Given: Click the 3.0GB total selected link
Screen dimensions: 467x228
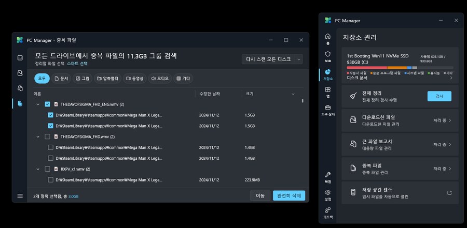Looking at the screenshot, I should (74, 196).
